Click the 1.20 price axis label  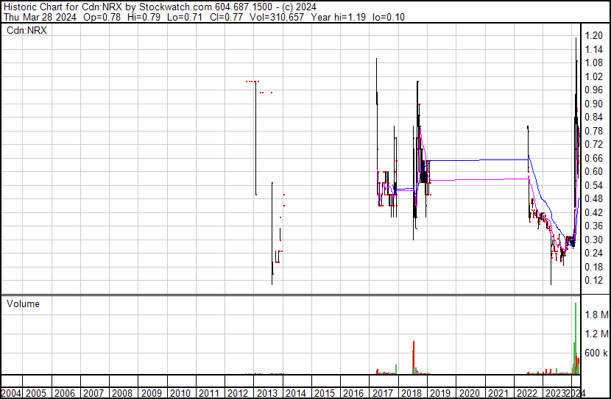[593, 35]
